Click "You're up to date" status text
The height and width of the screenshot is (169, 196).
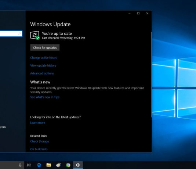(57, 34)
